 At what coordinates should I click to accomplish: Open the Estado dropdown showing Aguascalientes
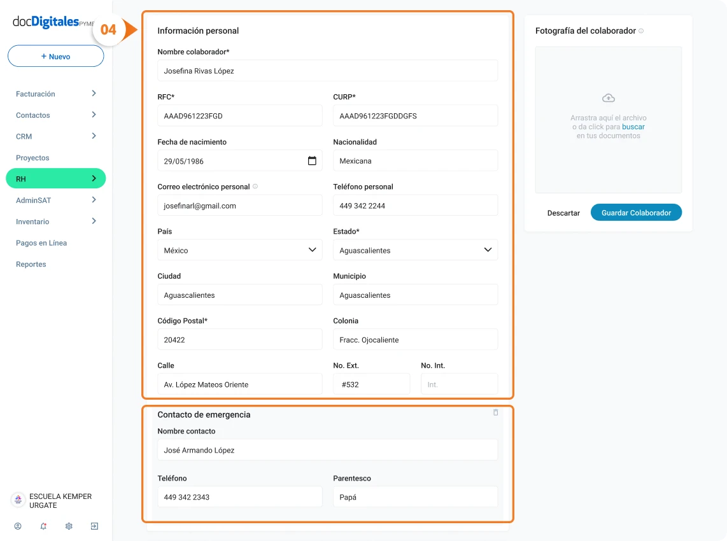416,250
